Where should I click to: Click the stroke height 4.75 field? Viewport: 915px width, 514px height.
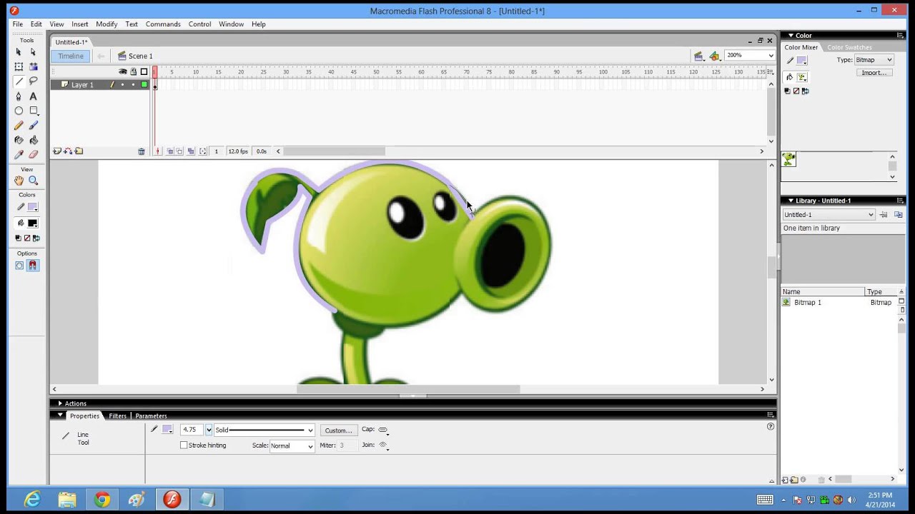click(191, 430)
